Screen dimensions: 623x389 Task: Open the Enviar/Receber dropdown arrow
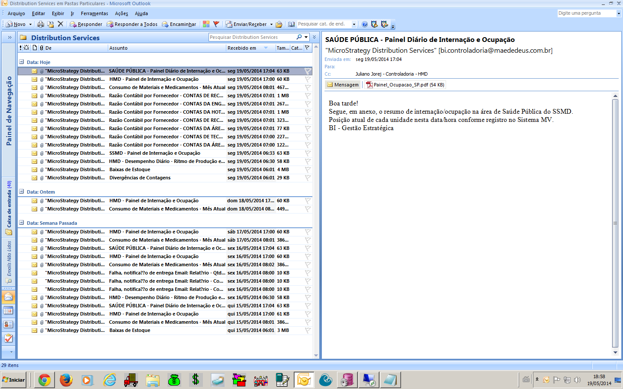[271, 24]
